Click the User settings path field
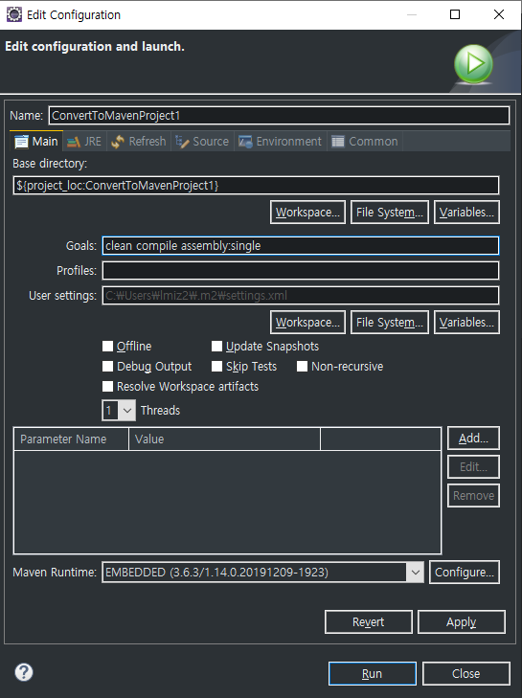The width and height of the screenshot is (522, 698). (x=301, y=296)
